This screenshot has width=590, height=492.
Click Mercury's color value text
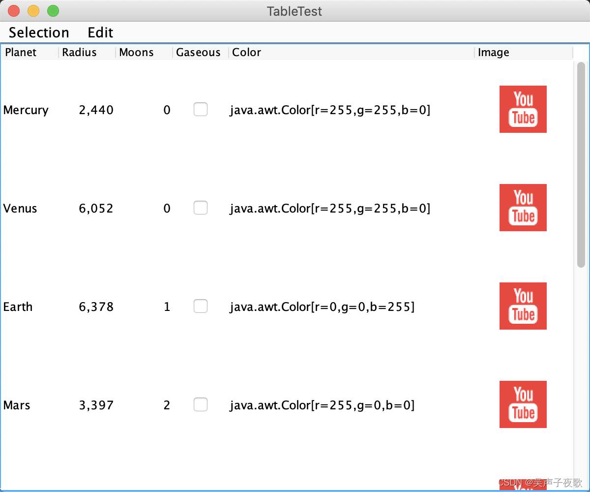(330, 110)
